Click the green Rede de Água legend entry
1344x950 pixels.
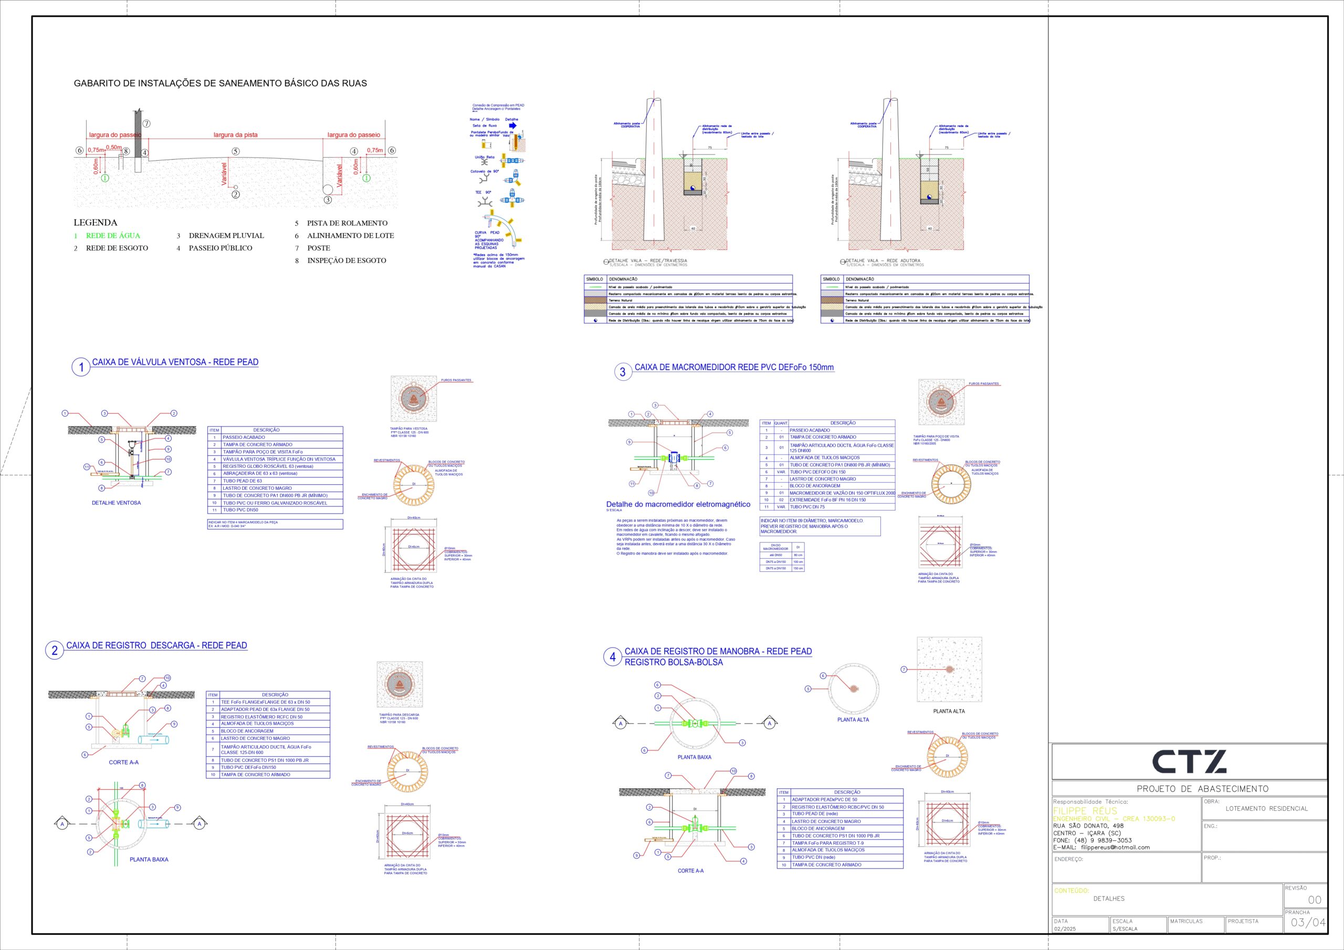pos(113,235)
